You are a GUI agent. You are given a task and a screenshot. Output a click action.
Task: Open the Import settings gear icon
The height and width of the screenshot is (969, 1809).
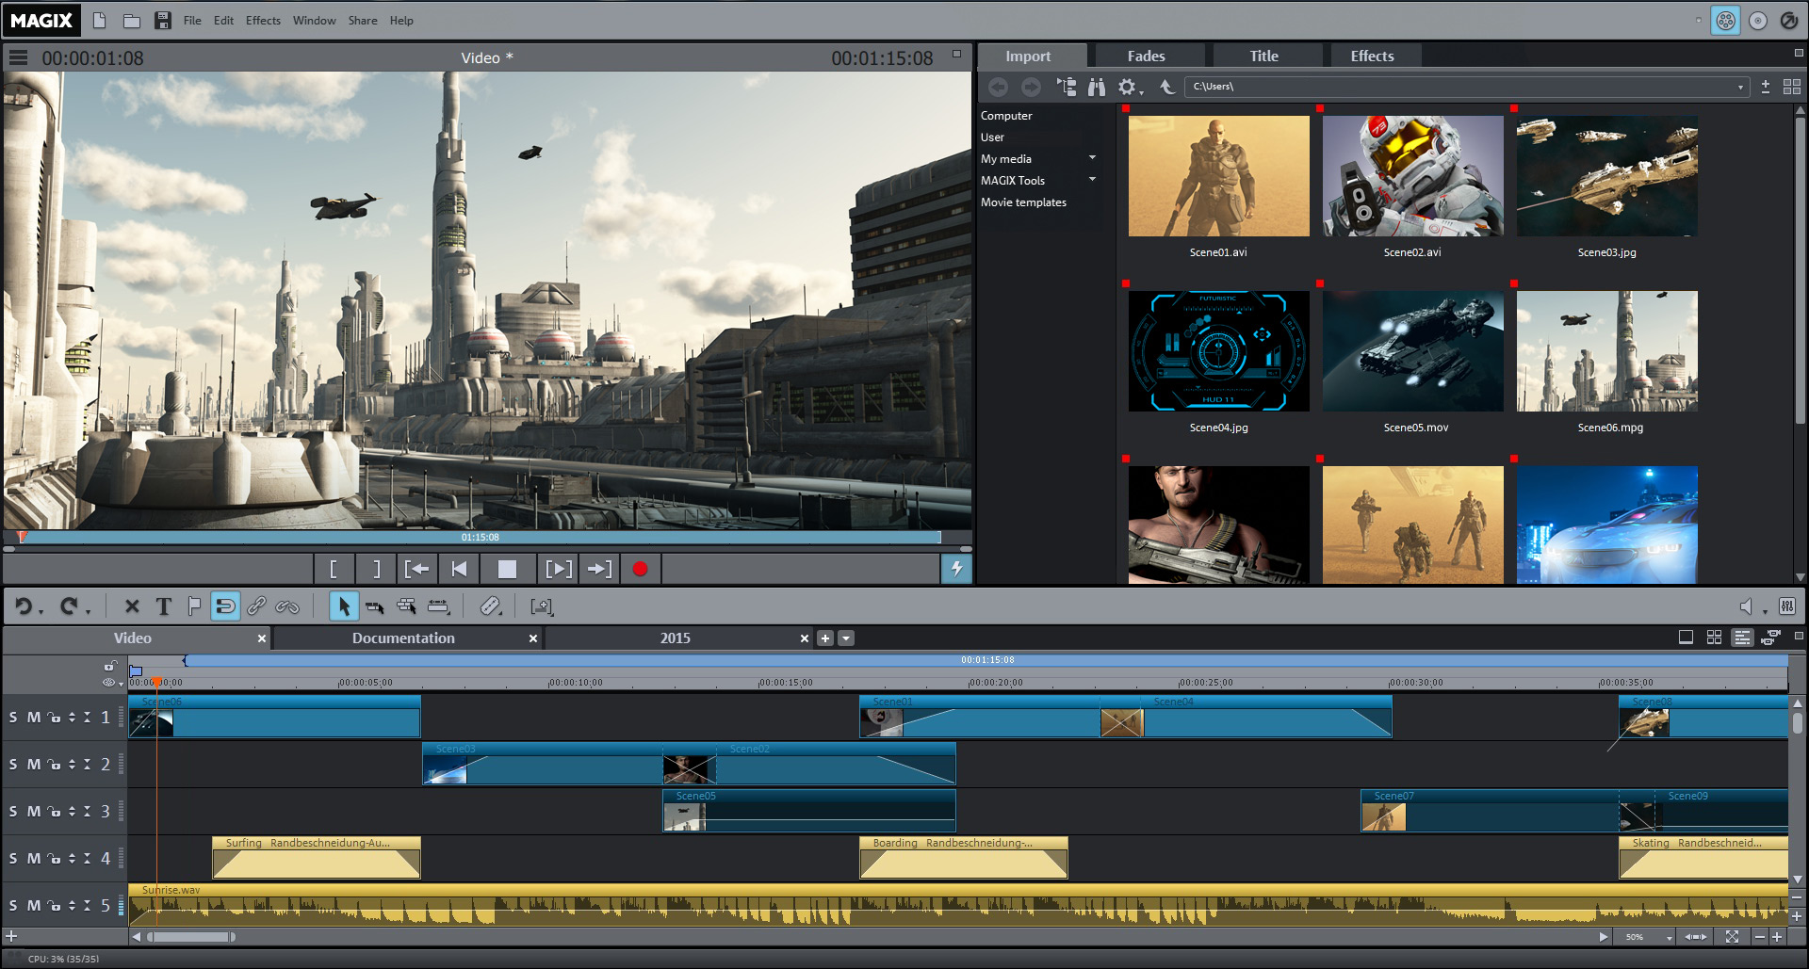click(1128, 86)
